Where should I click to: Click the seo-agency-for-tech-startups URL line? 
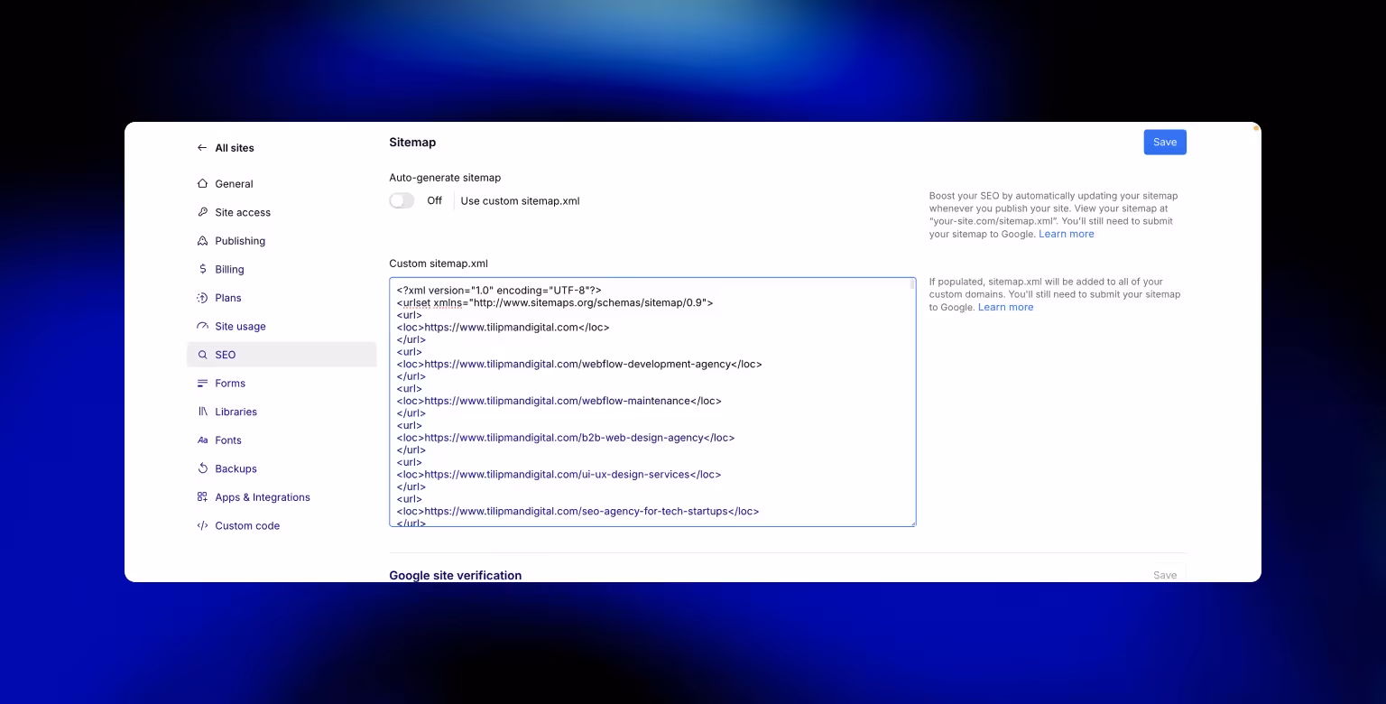point(577,511)
